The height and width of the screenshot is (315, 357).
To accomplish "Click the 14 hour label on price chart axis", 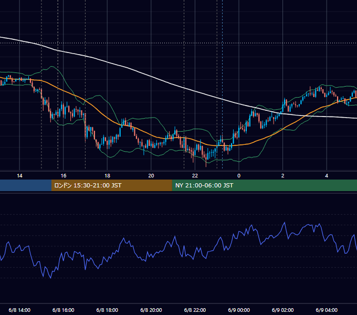I will point(19,176).
